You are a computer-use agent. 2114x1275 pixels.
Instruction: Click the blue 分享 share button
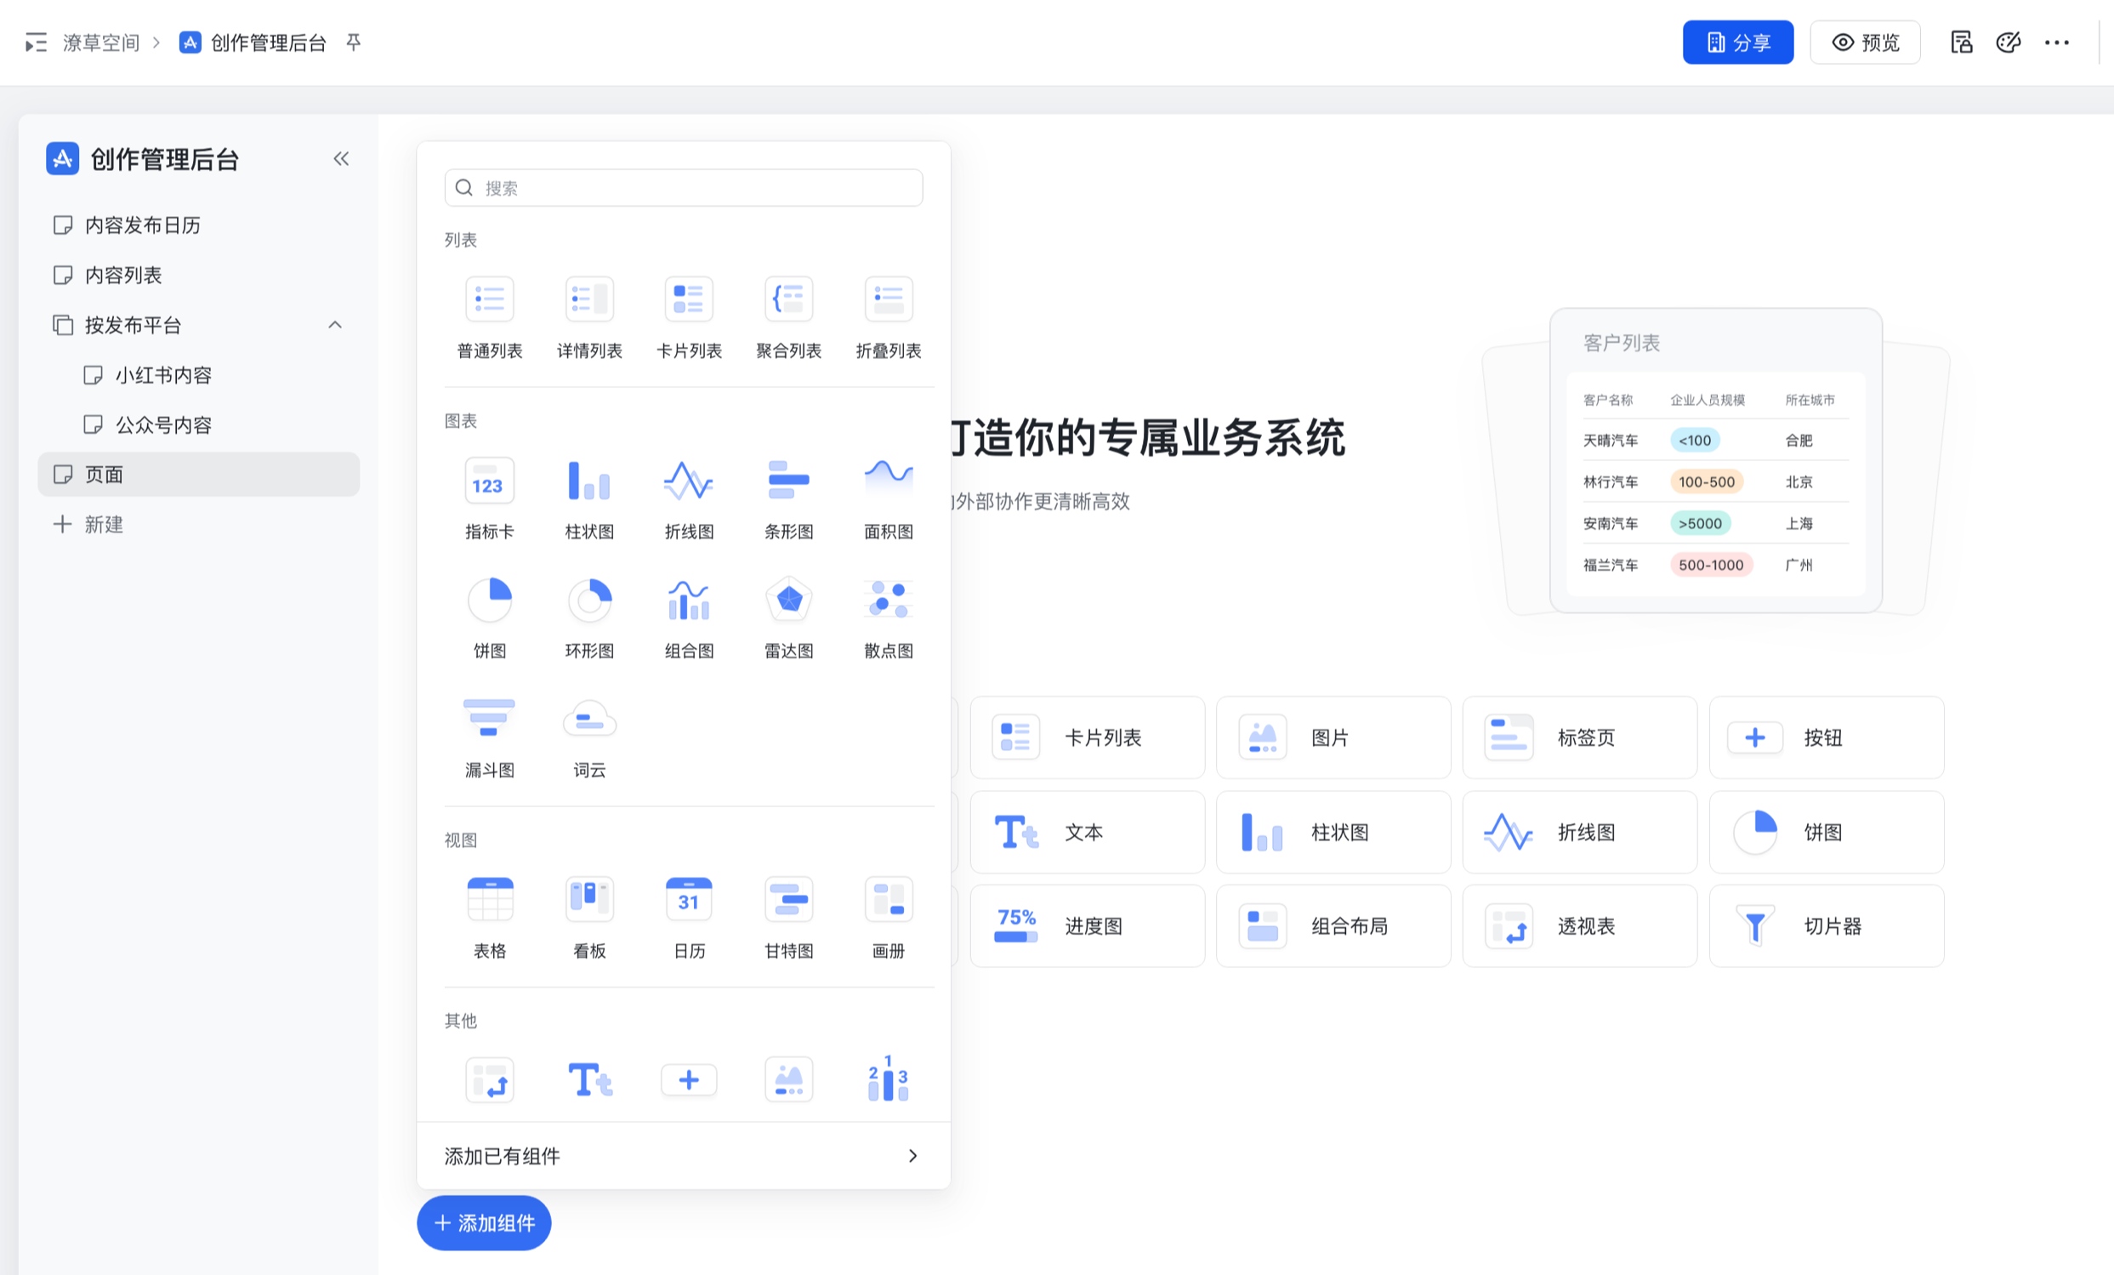tap(1737, 42)
